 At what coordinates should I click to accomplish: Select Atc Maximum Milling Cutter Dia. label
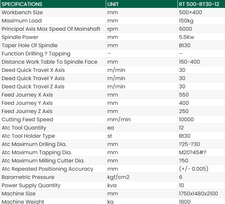pos(43,161)
